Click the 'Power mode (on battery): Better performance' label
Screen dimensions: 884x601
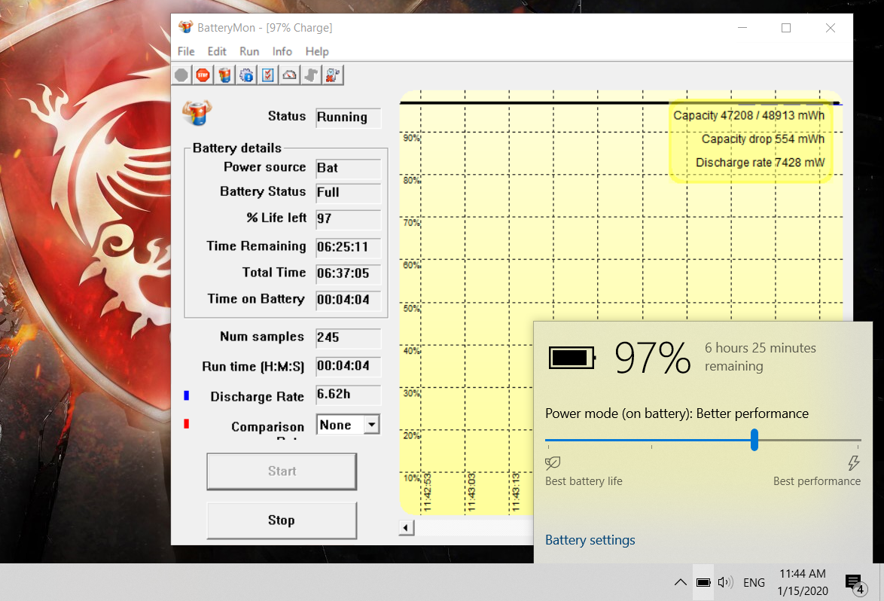(676, 413)
